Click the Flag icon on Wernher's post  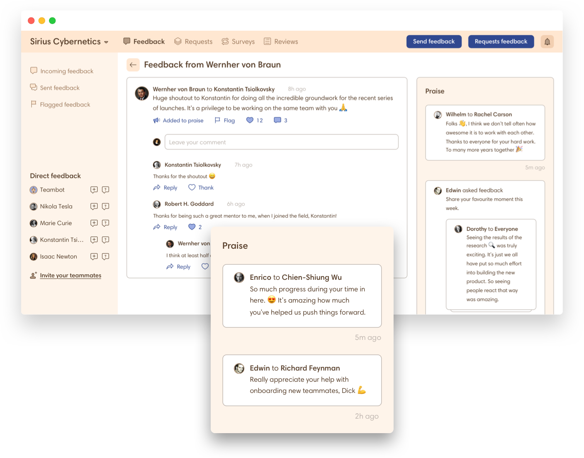click(x=218, y=120)
